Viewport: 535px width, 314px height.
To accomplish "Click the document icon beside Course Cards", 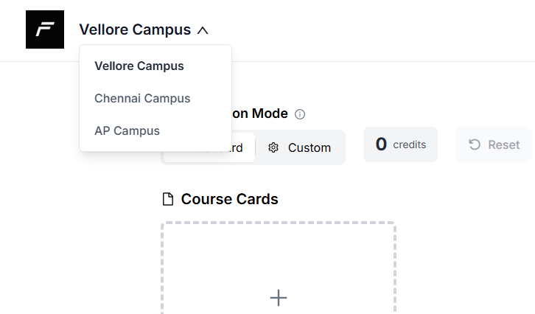I will (168, 199).
